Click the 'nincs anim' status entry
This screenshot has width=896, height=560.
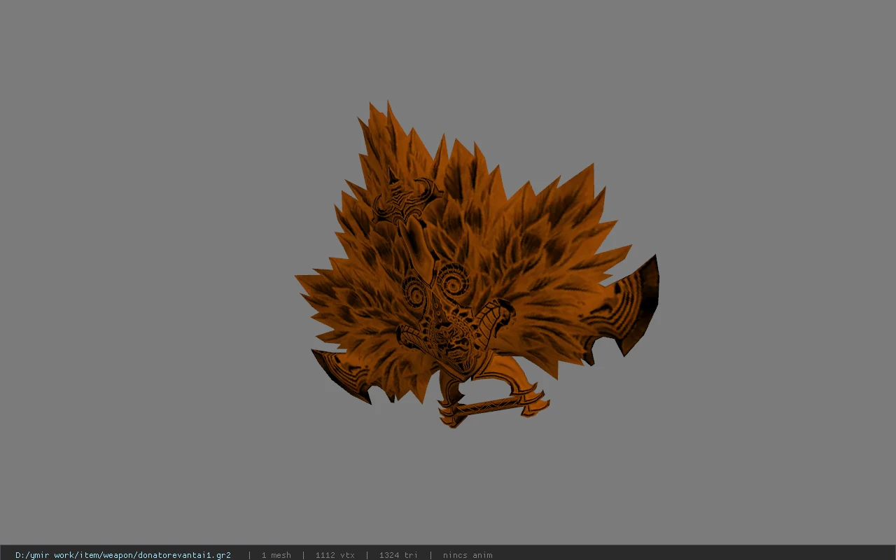click(x=468, y=555)
